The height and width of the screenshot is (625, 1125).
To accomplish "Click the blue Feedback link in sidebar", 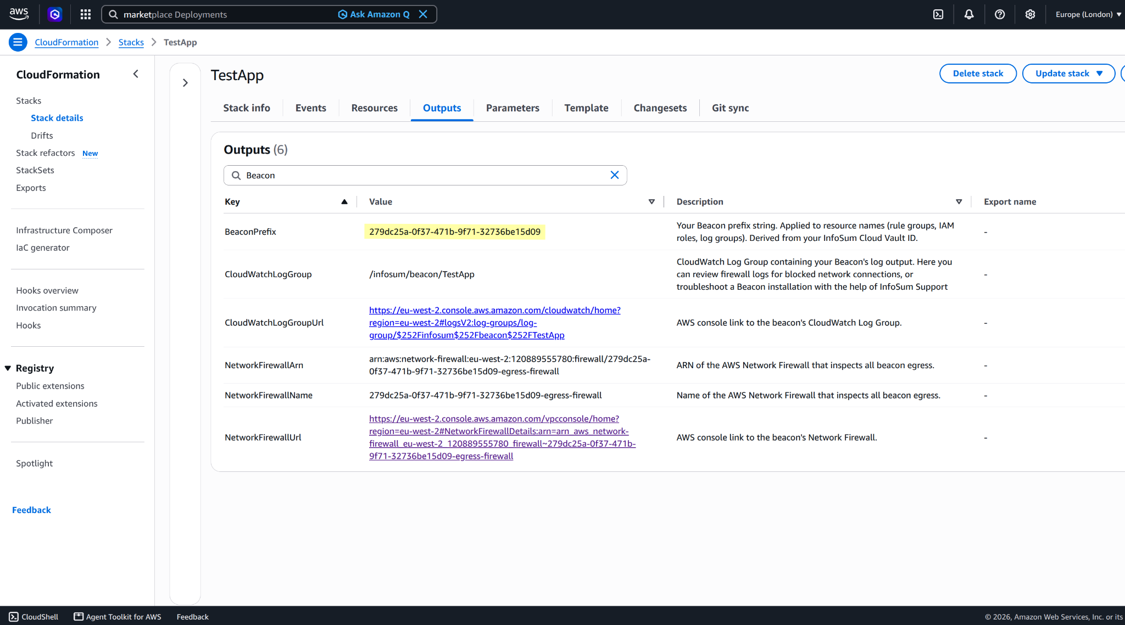I will 31,510.
